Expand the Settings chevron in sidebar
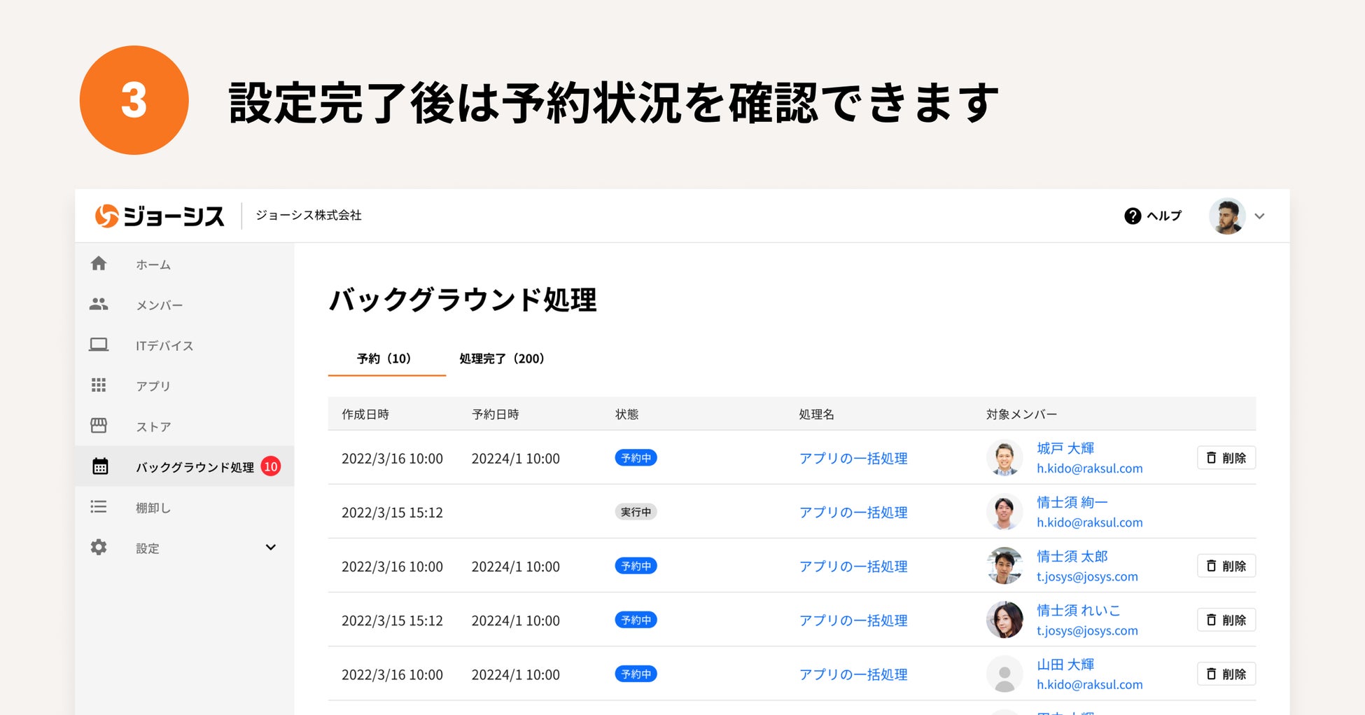This screenshot has width=1365, height=715. [x=271, y=547]
